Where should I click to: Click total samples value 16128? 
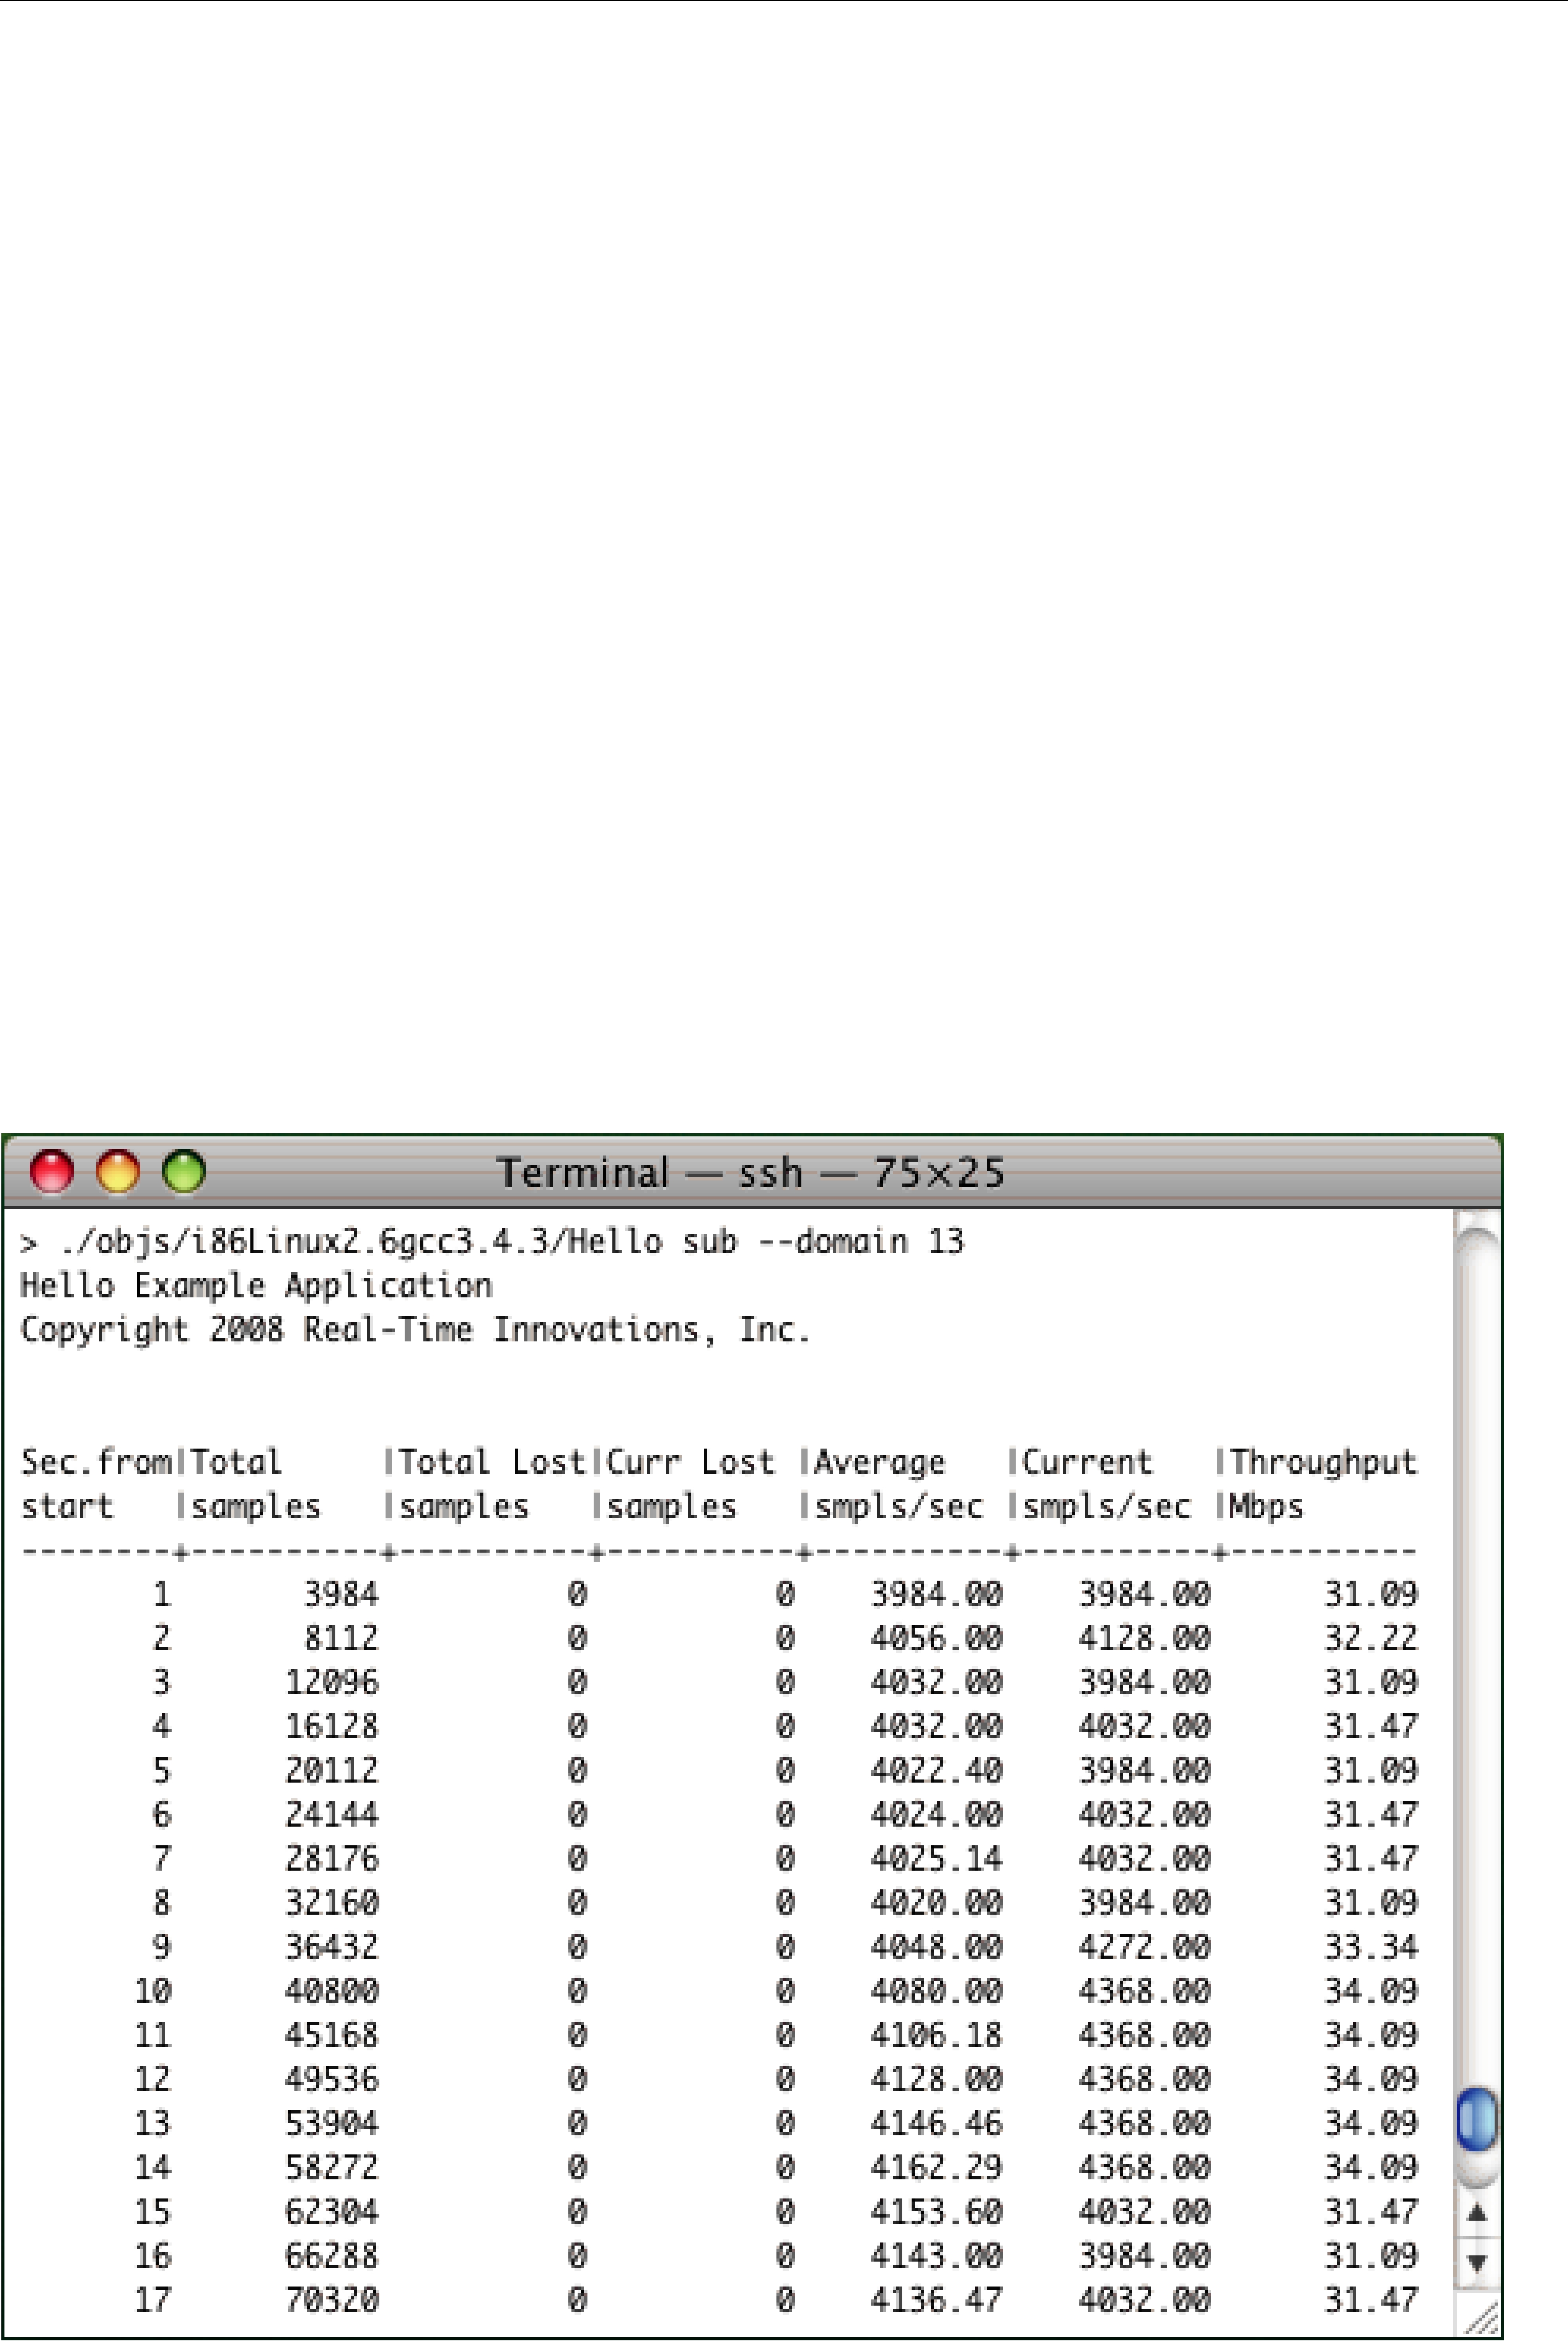tap(332, 1726)
